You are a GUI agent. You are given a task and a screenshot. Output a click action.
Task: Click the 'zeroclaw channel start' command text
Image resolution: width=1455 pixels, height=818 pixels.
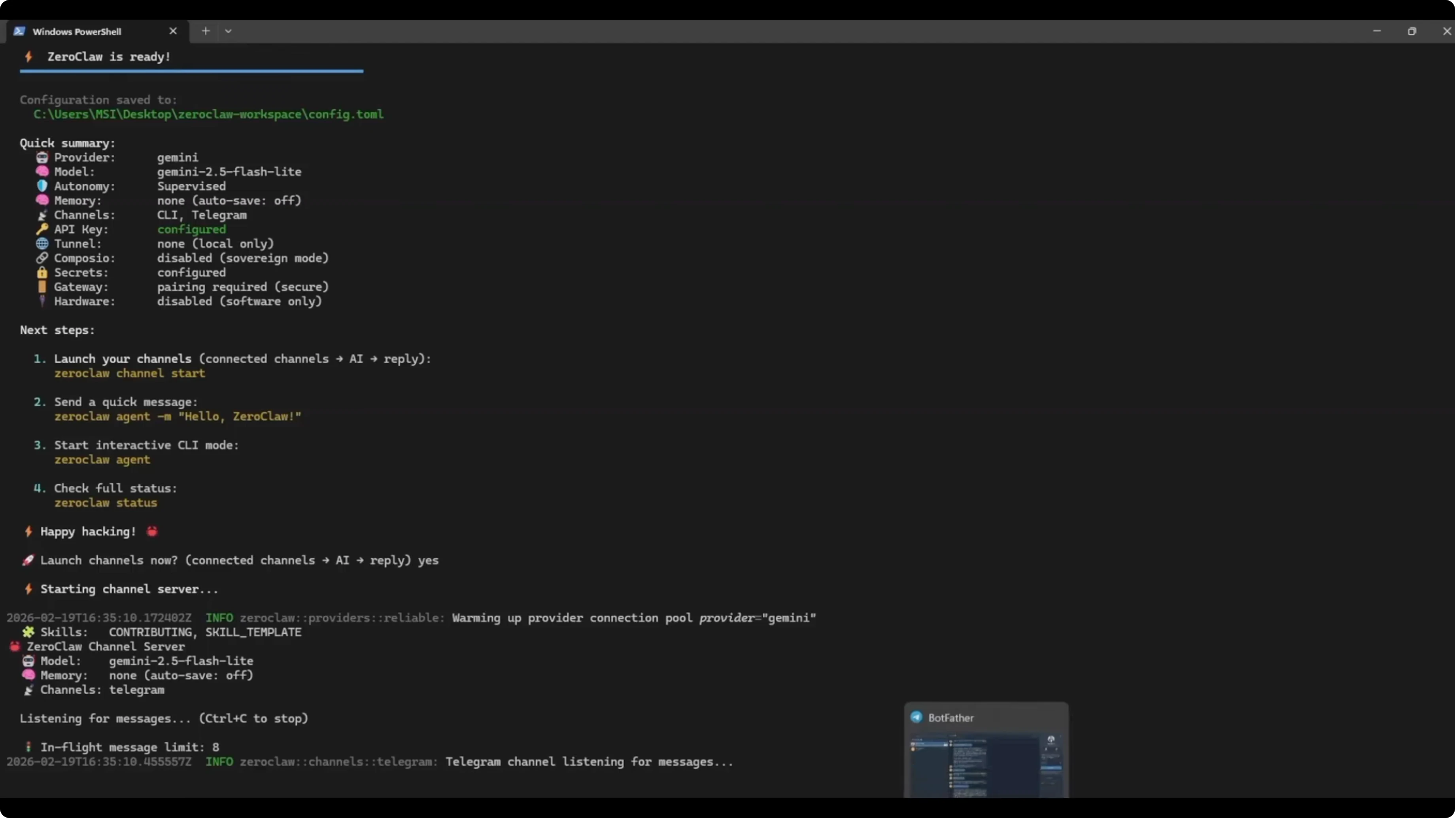point(129,373)
